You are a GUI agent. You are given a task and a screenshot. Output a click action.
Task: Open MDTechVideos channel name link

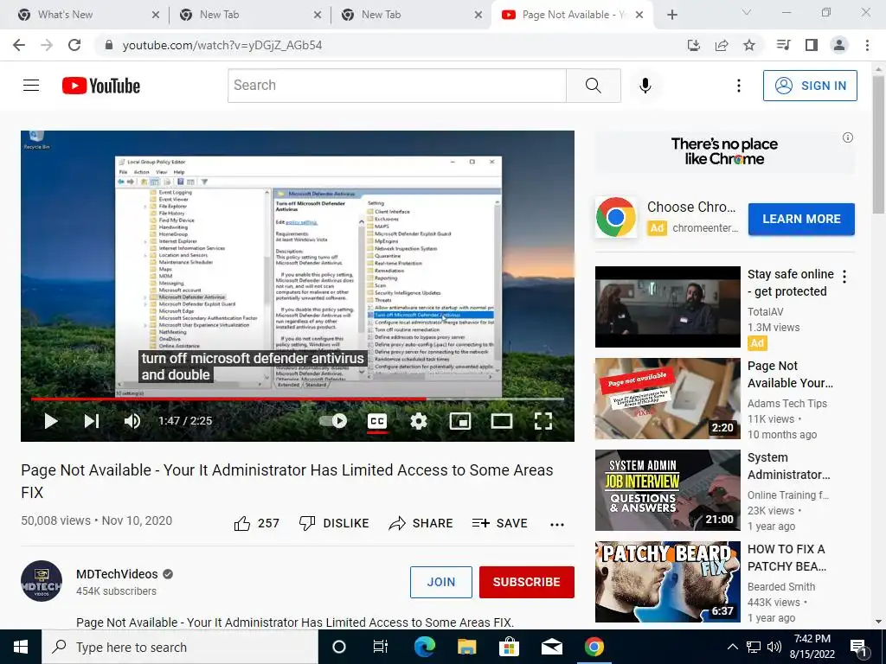[x=117, y=574]
